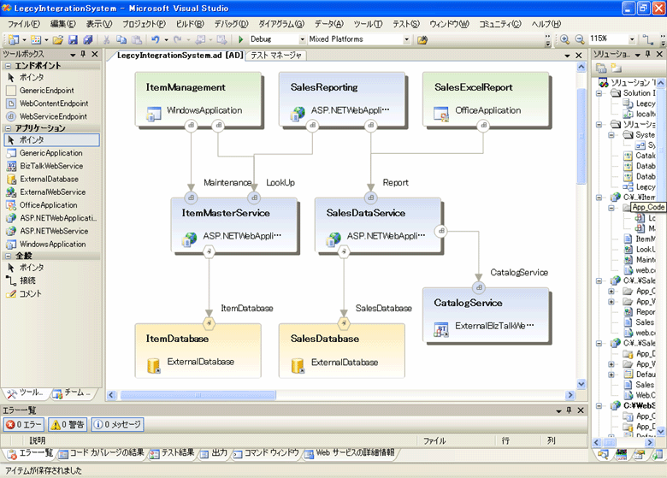Click ItemManagement WindowsApplication icon
This screenshot has height=478, width=667.
tap(154, 113)
